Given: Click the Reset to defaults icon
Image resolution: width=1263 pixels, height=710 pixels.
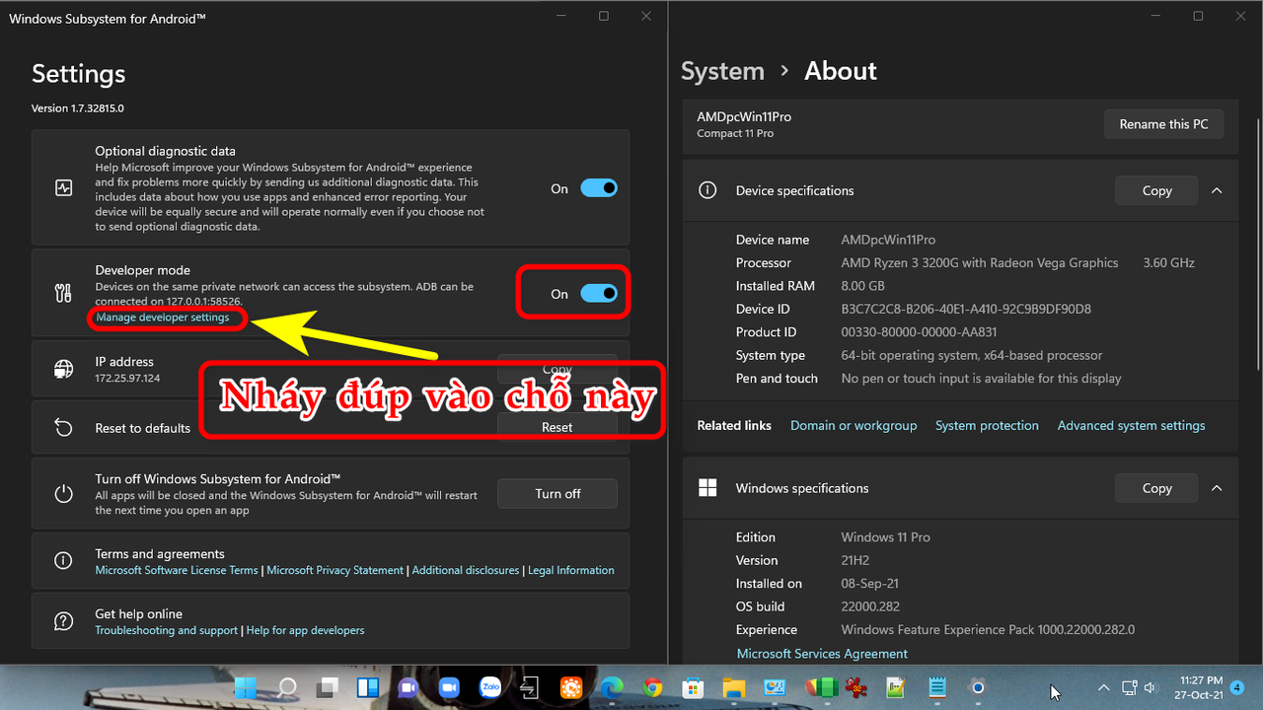Looking at the screenshot, I should [x=64, y=428].
